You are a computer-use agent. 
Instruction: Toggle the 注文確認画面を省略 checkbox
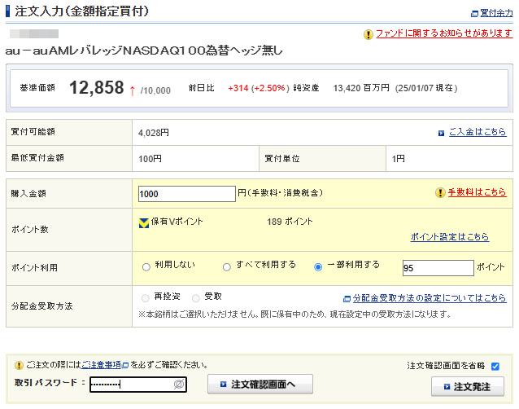click(x=495, y=366)
